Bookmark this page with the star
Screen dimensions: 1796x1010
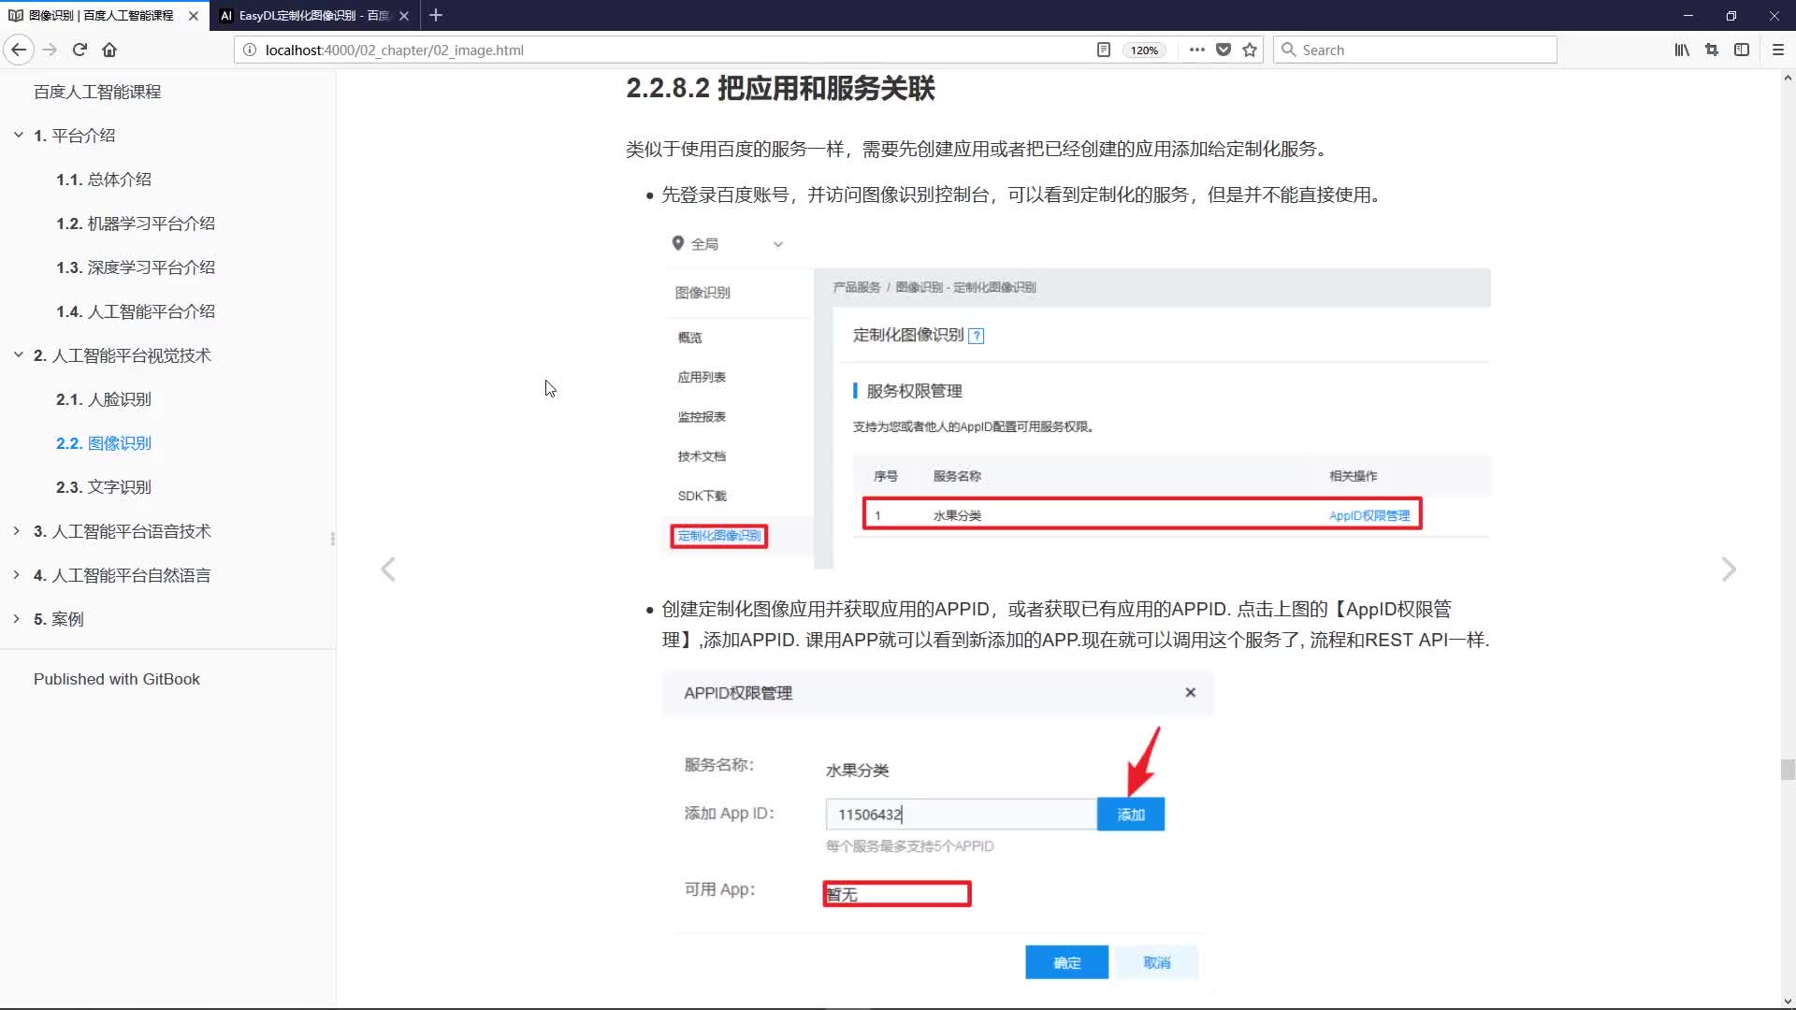1250,50
